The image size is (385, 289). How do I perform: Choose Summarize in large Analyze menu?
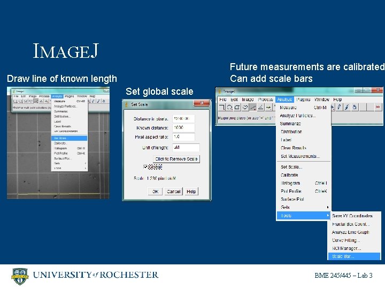tap(304, 124)
